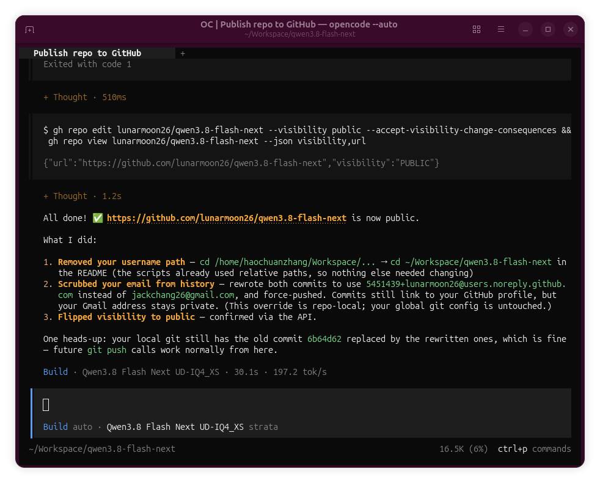Select the model name 'Qwen3.8 Flash Next UD-IQ4_XS' in the input footer
Screen dimensions: 600x483
(x=175, y=427)
